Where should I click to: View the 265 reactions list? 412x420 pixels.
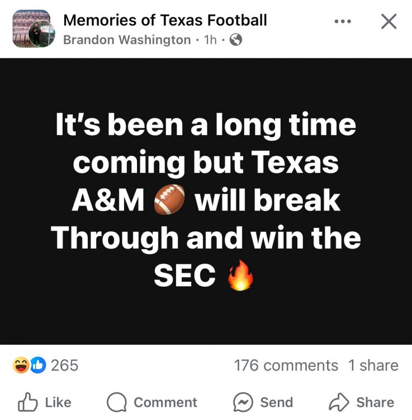point(64,366)
